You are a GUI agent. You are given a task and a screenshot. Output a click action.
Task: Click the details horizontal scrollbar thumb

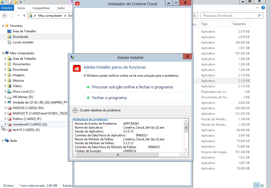[118, 155]
